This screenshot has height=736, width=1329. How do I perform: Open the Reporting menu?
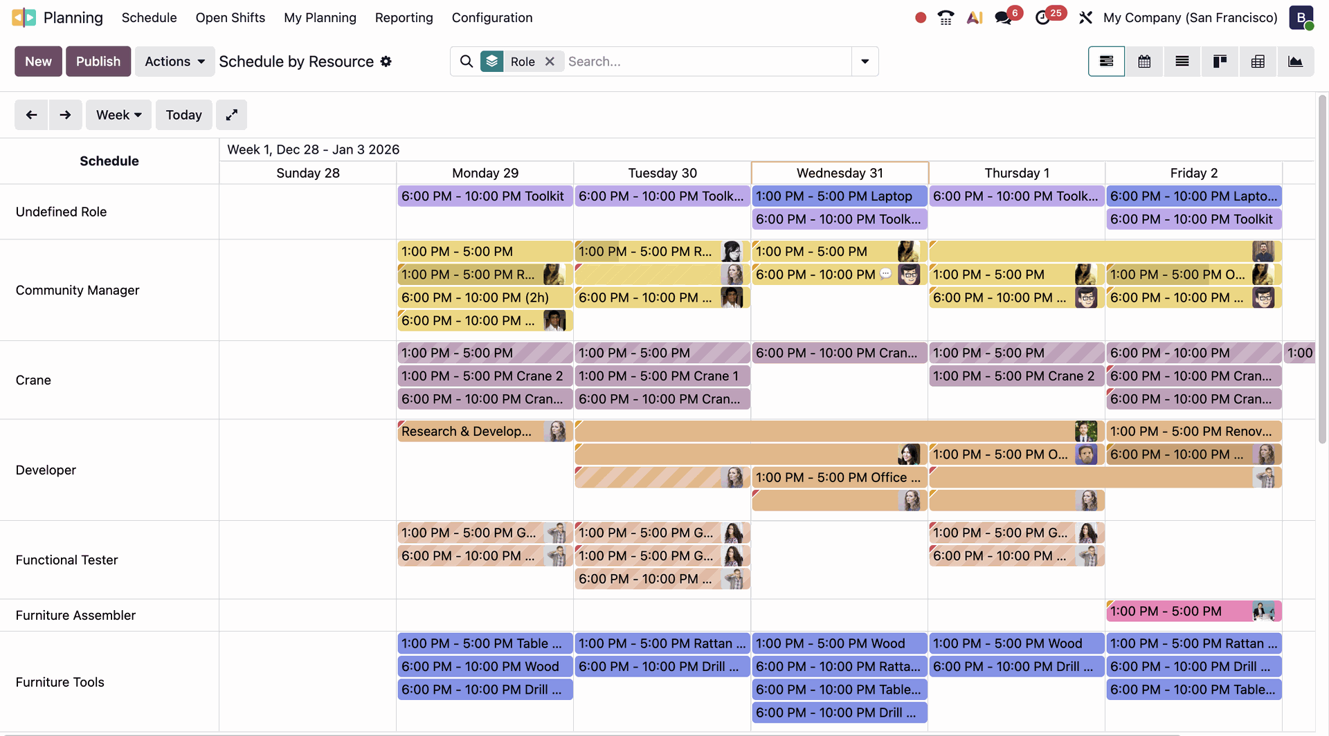[404, 18]
